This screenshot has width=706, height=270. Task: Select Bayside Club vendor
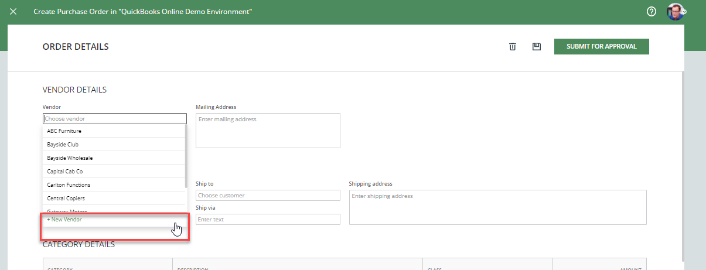click(x=114, y=145)
